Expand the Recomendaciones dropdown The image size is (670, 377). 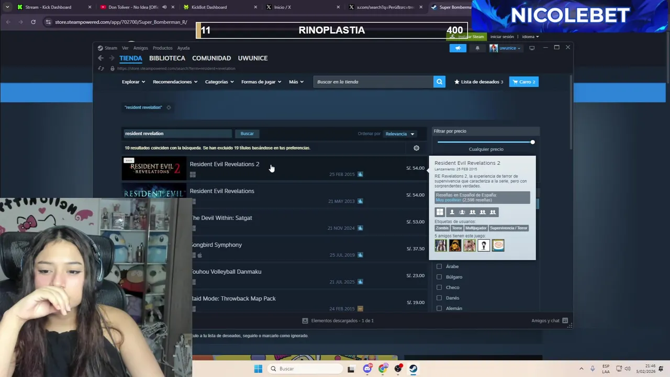[x=175, y=82]
